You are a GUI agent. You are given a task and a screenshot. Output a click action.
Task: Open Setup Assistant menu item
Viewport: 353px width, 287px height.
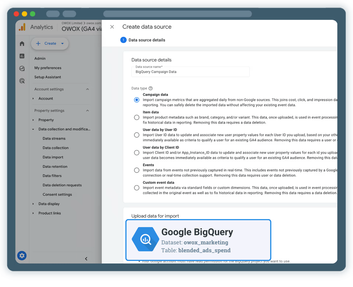[x=47, y=77]
